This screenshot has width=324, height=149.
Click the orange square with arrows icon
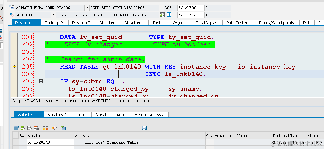[x=54, y=128]
